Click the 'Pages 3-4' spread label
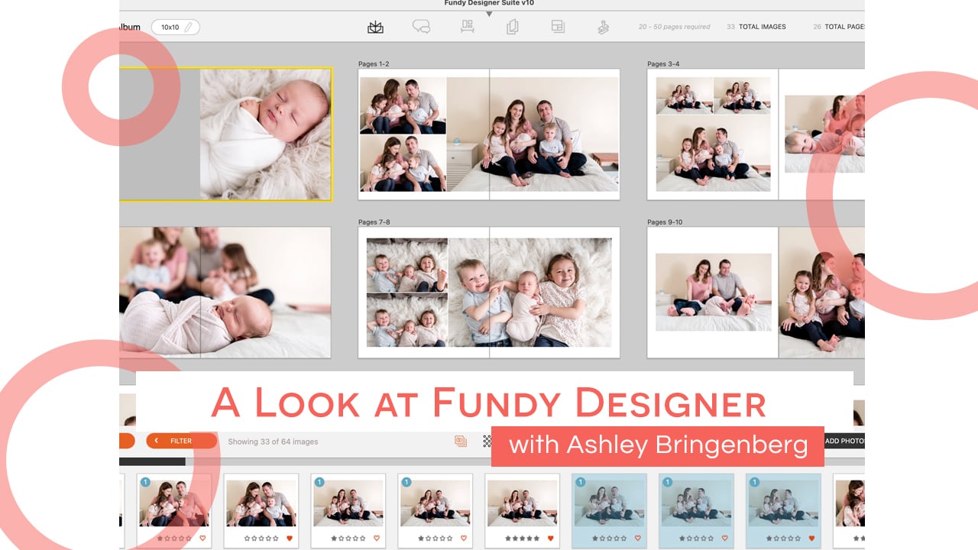978x550 pixels. pos(663,64)
